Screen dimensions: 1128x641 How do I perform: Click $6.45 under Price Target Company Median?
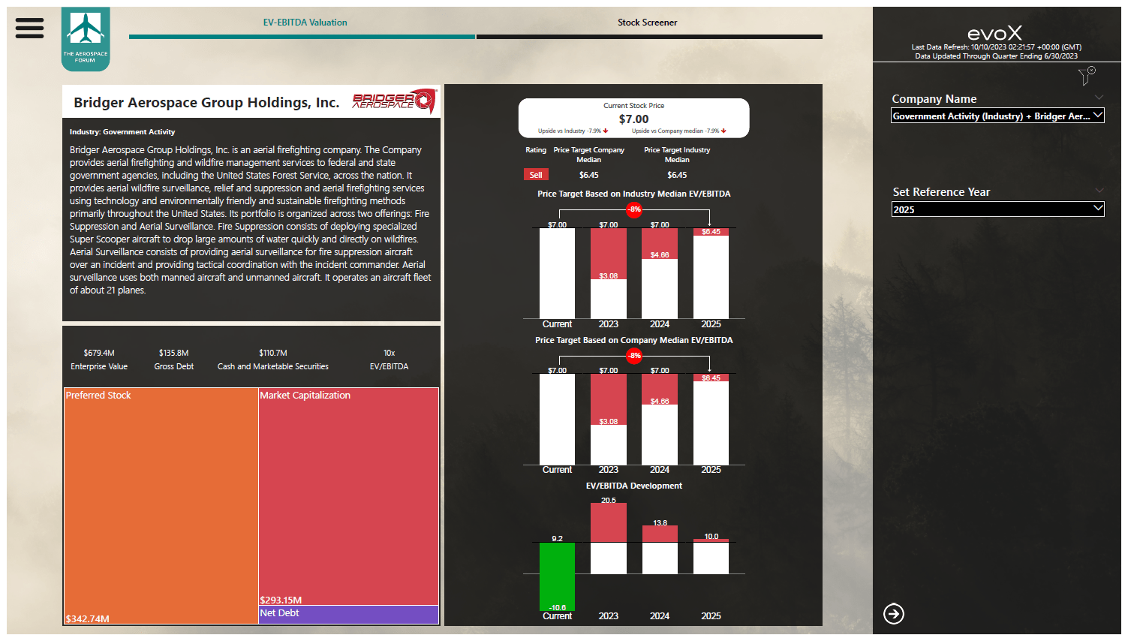(x=589, y=175)
